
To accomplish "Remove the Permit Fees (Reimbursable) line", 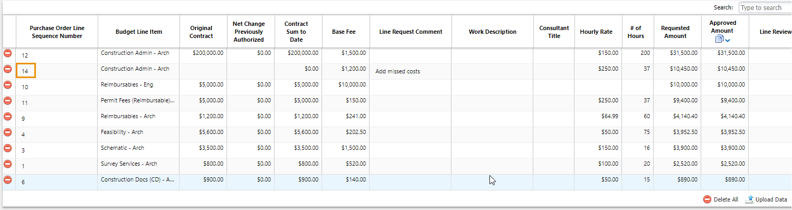I will pos(8,100).
